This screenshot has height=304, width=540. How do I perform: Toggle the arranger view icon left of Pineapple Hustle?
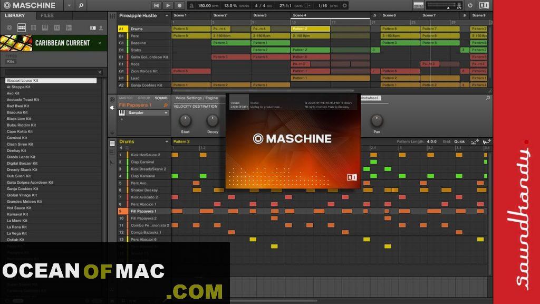(112, 16)
